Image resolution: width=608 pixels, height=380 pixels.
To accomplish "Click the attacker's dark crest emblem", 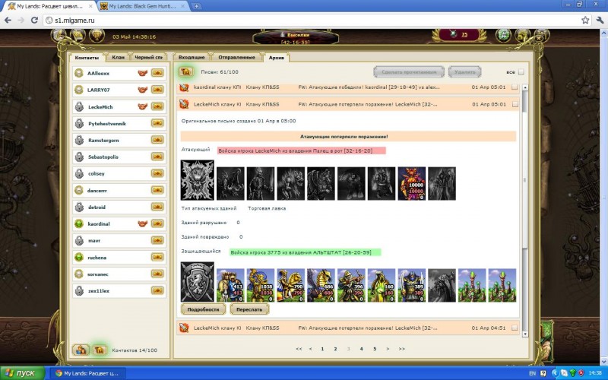I will click(198, 180).
